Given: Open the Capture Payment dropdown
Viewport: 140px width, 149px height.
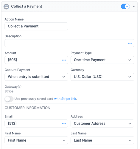Looking at the screenshot, I should point(36,77).
